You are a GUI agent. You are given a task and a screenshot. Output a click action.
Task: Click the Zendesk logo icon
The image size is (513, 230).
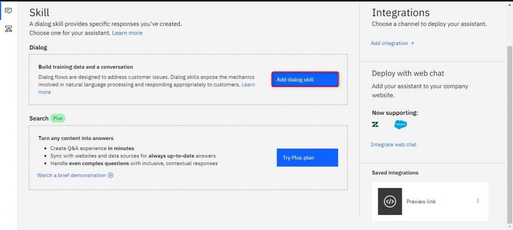pos(375,124)
